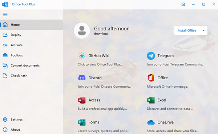
Task: Open the Excel link title
Action: tap(162, 100)
